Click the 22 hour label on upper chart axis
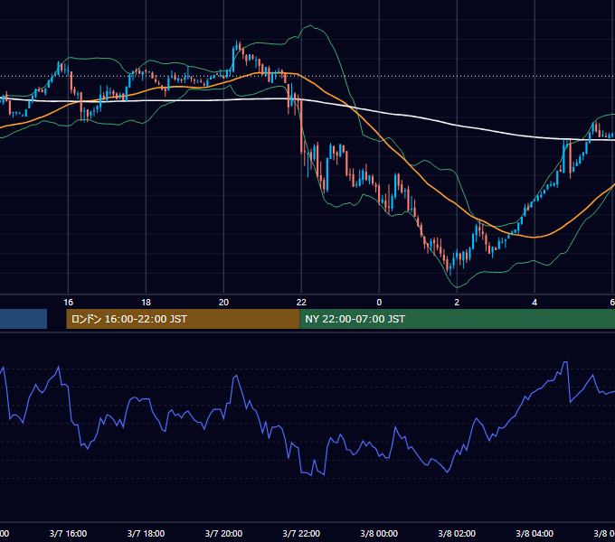 301,303
